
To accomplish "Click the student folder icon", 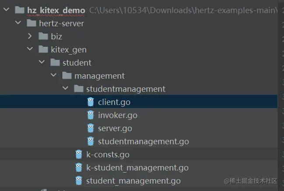I will coord(55,63).
